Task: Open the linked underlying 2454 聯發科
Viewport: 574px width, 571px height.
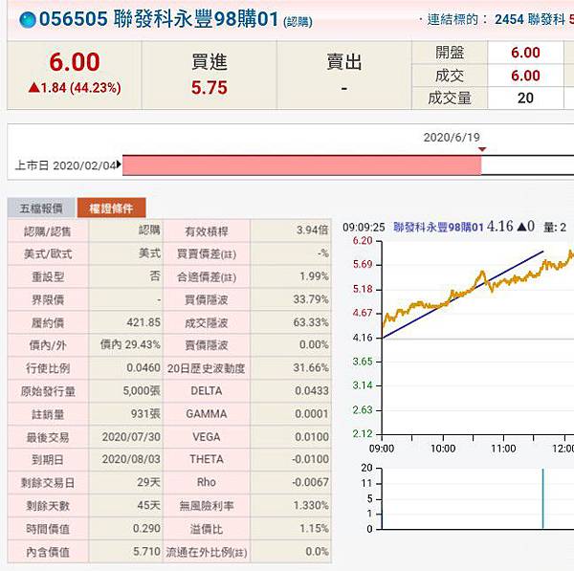Action: tap(530, 19)
